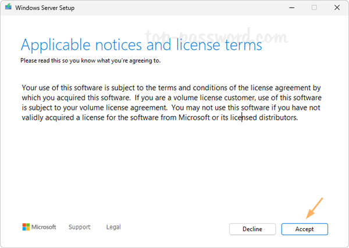Click the grayed-out maximize button

pos(314,8)
